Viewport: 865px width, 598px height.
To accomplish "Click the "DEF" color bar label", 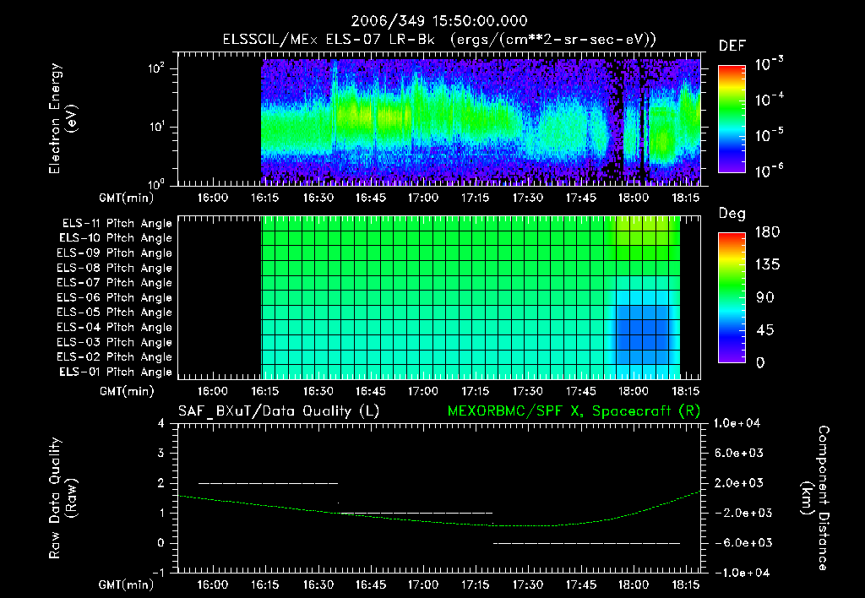I will [732, 46].
